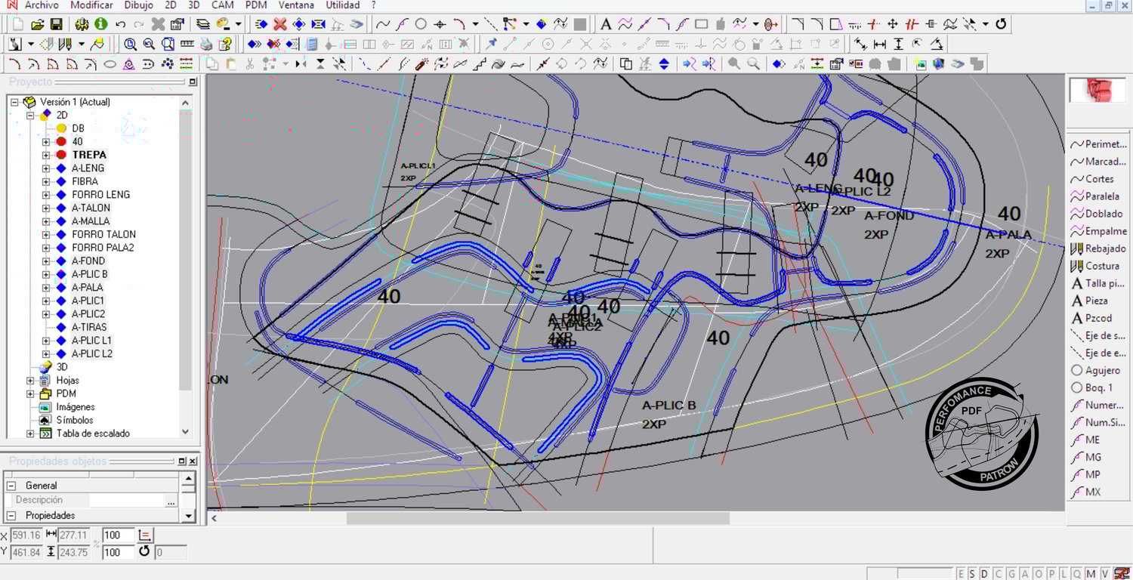Click the scissors cut icon
Image resolution: width=1133 pixels, height=580 pixels.
pos(250,64)
